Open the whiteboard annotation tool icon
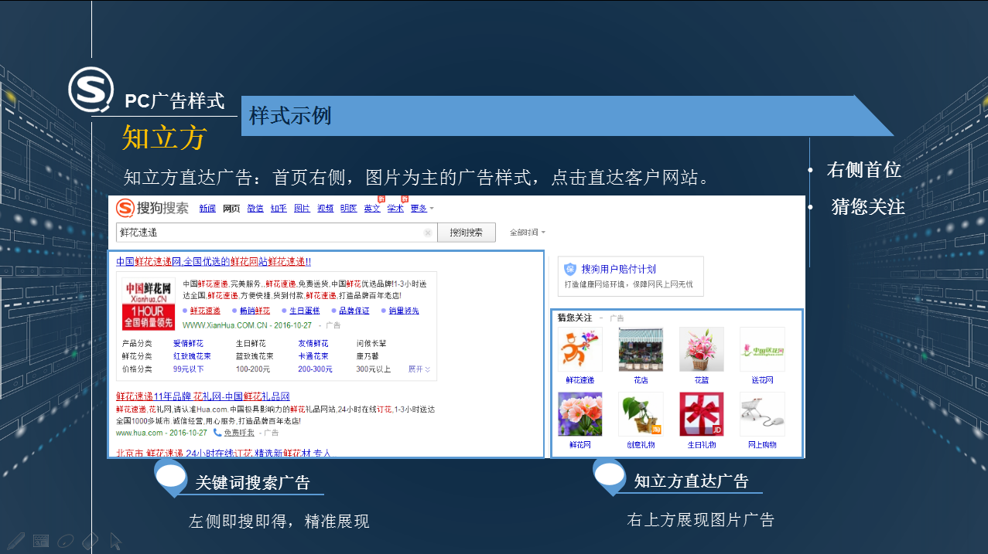 41,541
